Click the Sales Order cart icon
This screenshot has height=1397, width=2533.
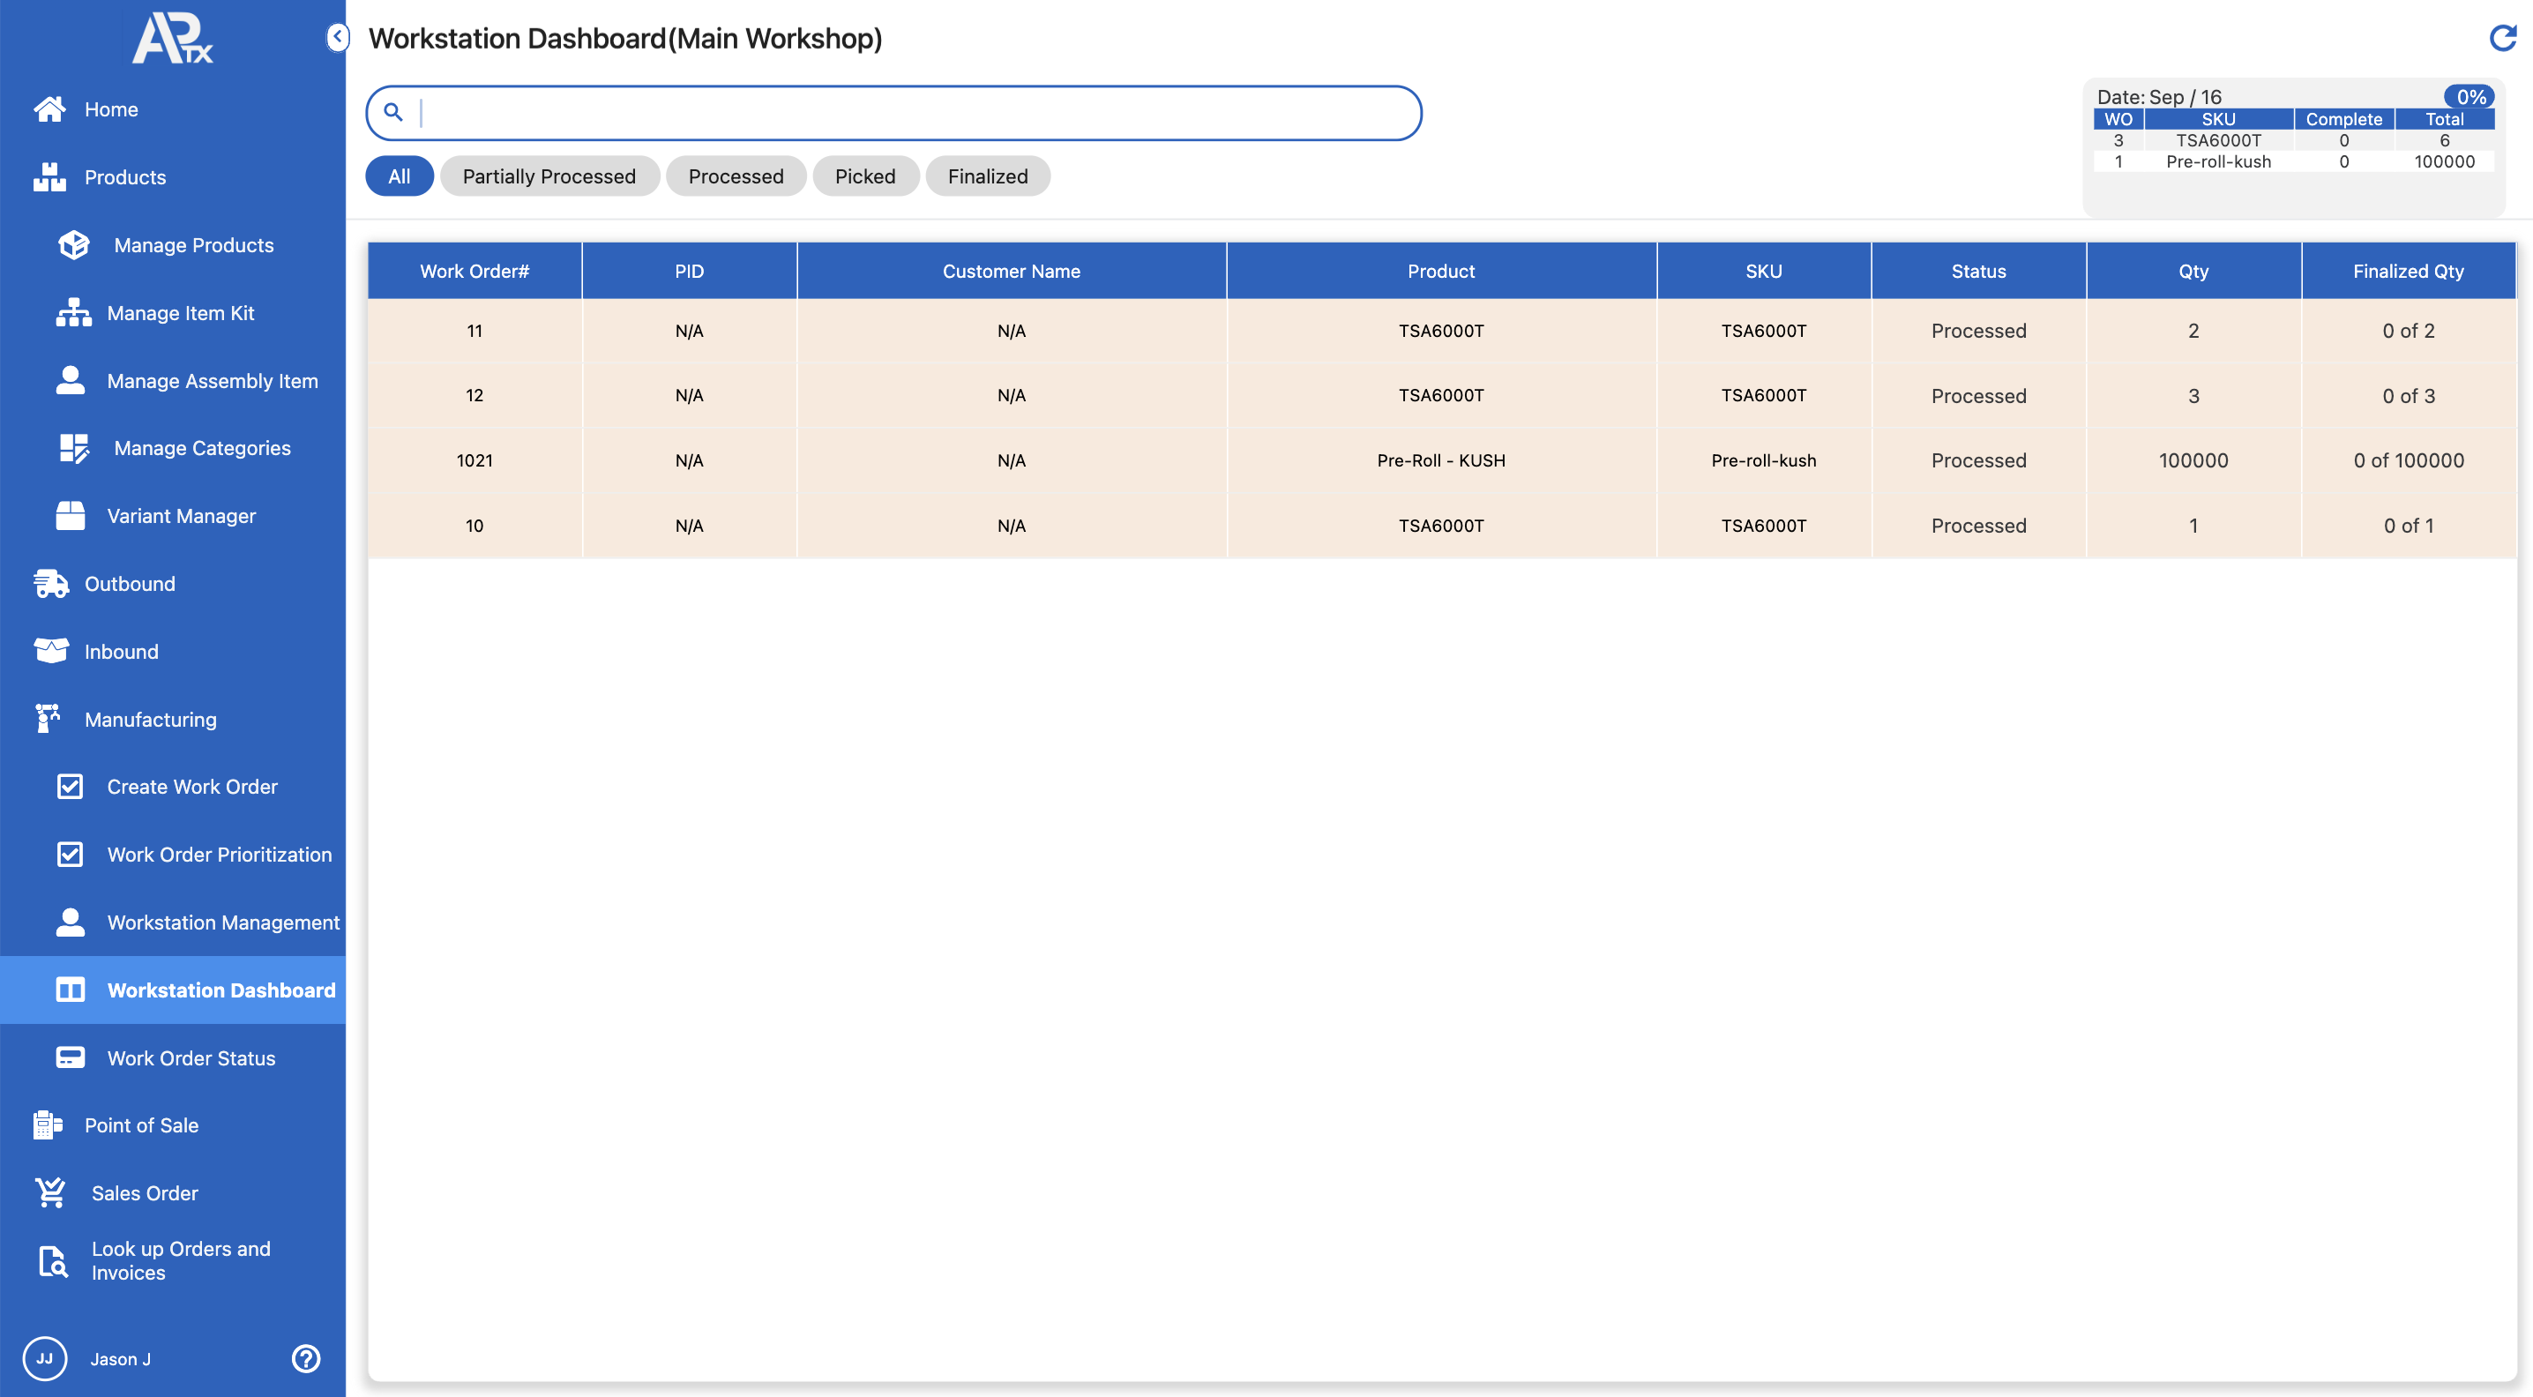[50, 1192]
